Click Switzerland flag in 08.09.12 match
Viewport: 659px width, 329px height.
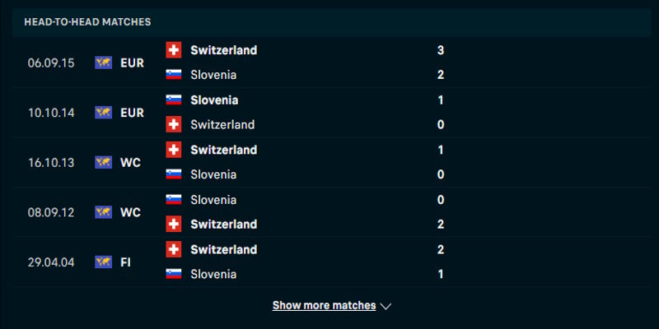tap(173, 224)
